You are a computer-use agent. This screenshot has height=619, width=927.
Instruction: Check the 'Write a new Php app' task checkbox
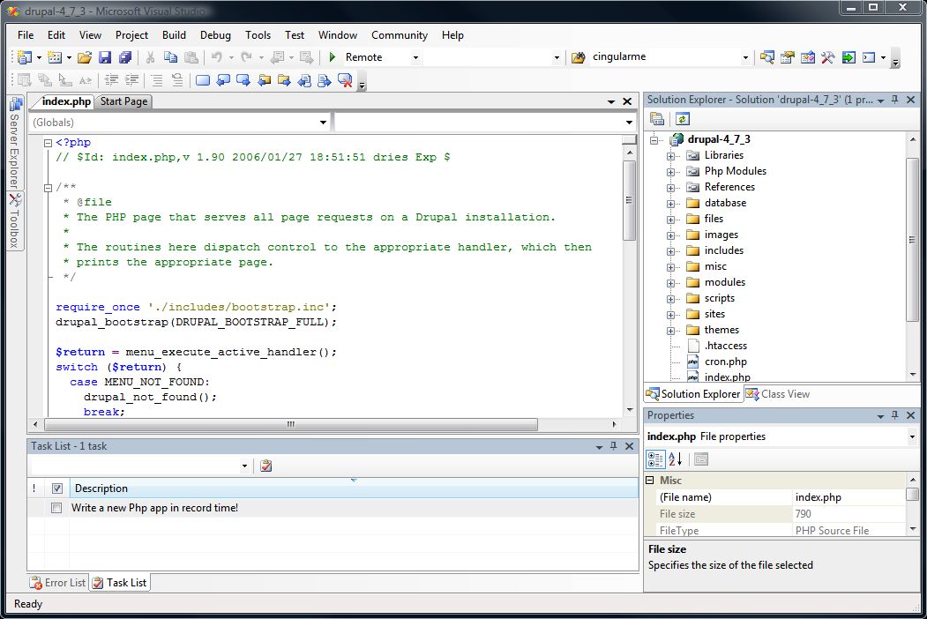click(x=56, y=508)
